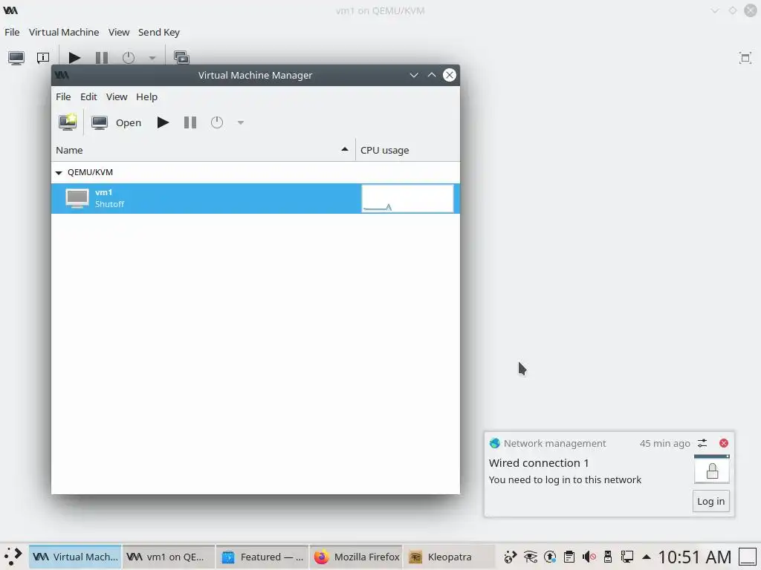
Task: Open View menu in vm1 window
Action: [x=119, y=32]
